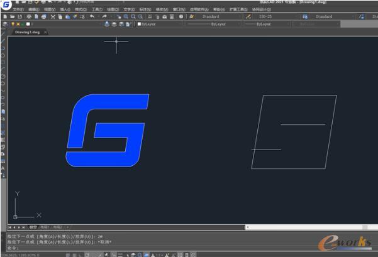Open the 格式 (Format) menu

coord(81,9)
